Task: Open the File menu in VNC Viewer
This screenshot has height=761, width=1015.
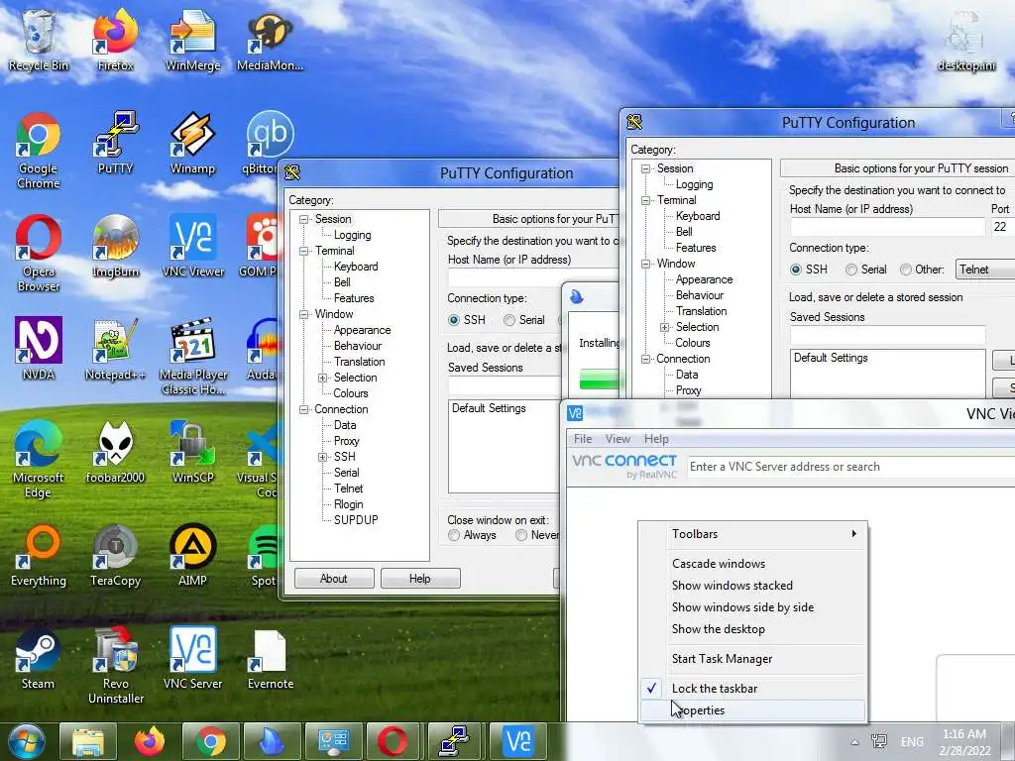Action: tap(583, 439)
